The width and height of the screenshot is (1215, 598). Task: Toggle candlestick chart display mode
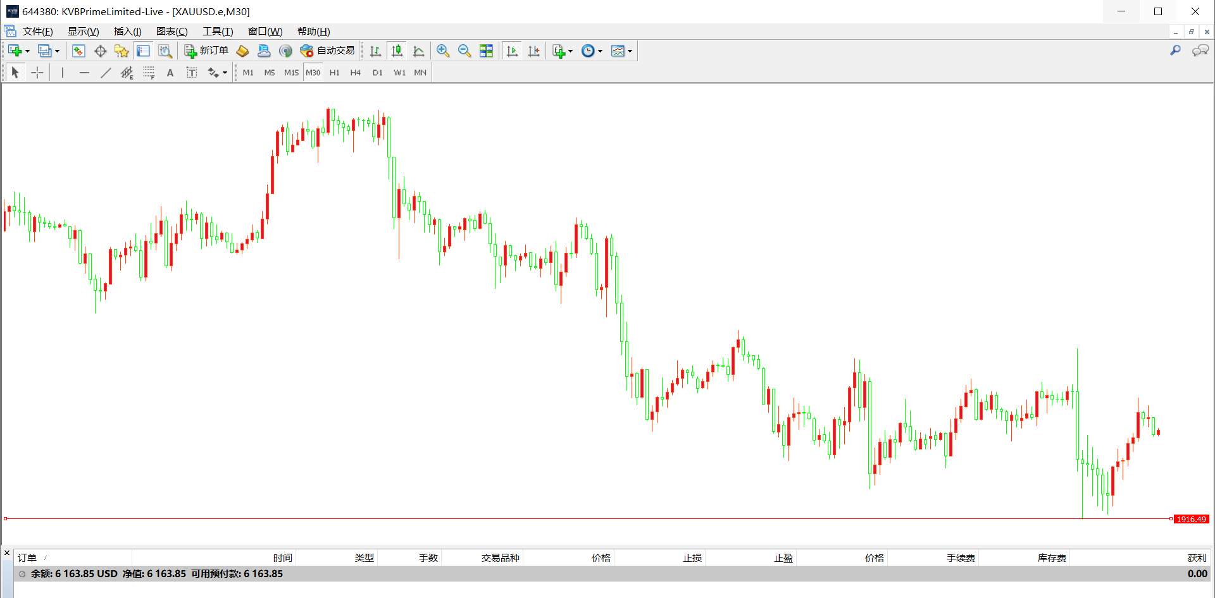click(397, 51)
